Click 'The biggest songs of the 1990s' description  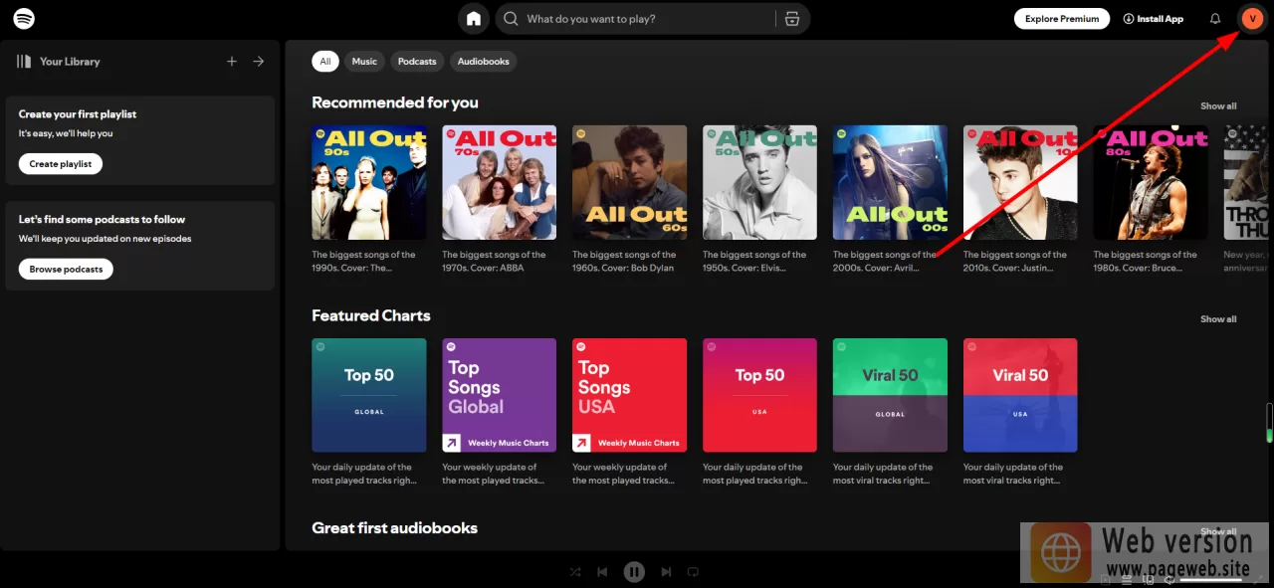pyautogui.click(x=364, y=261)
